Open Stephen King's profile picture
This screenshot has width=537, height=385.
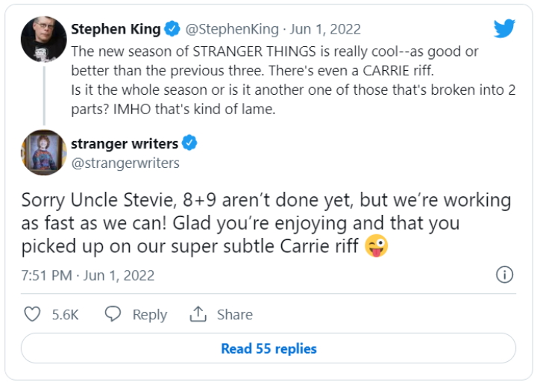click(x=45, y=40)
